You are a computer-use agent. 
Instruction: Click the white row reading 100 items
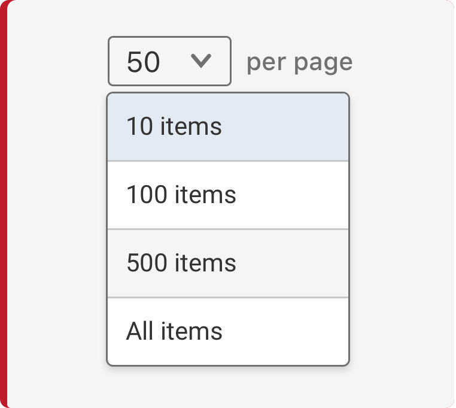click(x=227, y=195)
